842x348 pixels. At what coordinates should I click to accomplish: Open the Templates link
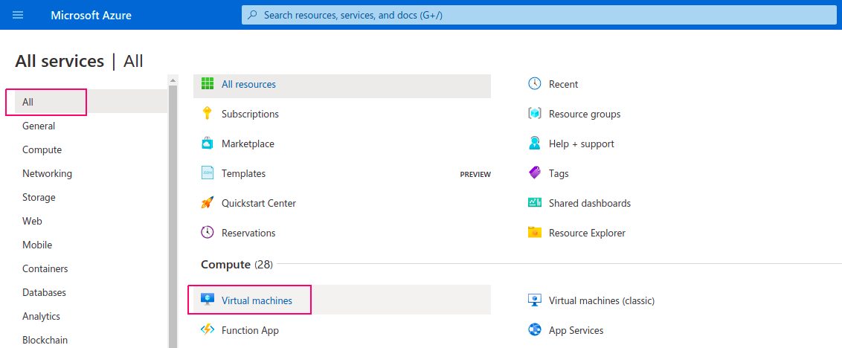pyautogui.click(x=244, y=173)
